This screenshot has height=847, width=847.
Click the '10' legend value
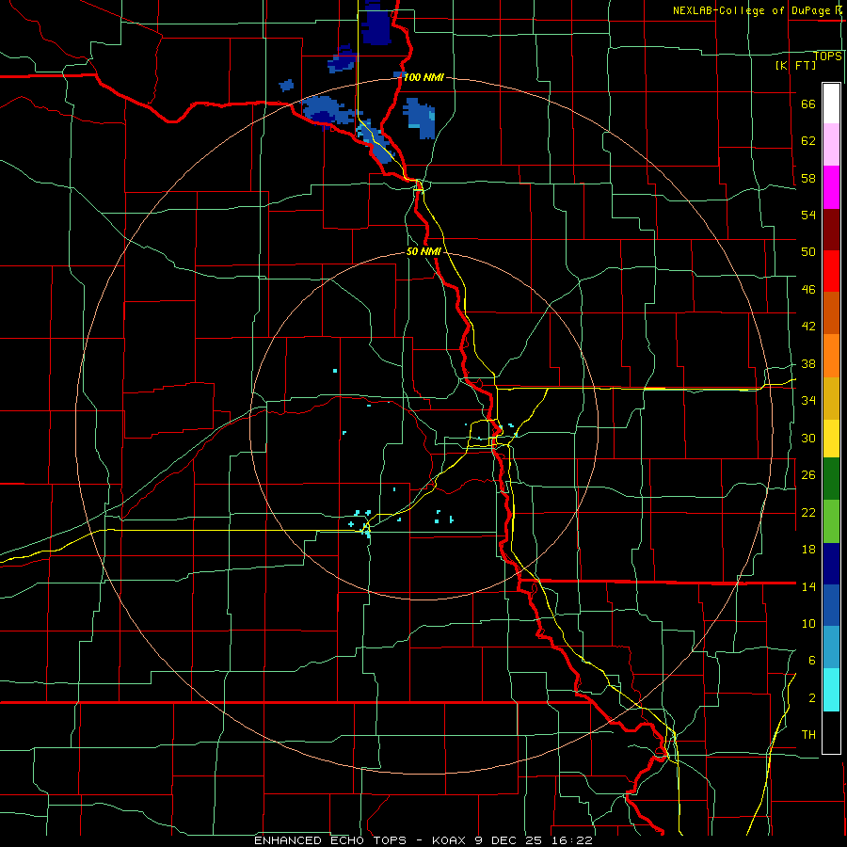(x=808, y=623)
